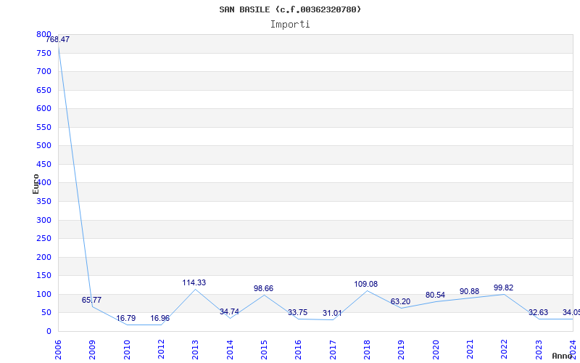This screenshot has height=363, width=580.
Task: Click the 2014 x-axis label
Action: point(230,349)
